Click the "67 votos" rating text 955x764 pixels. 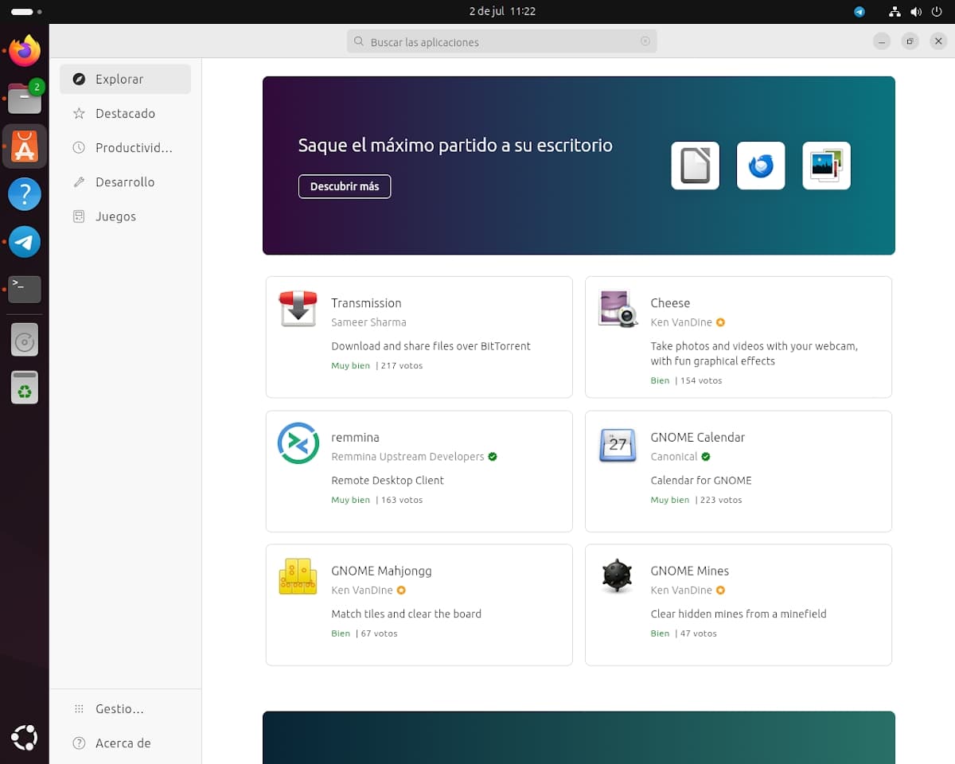(x=379, y=633)
